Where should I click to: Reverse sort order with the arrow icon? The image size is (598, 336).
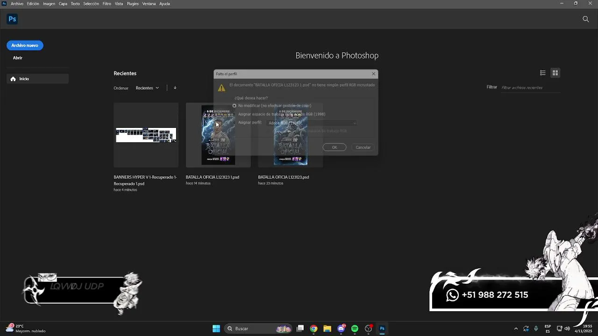(x=175, y=88)
